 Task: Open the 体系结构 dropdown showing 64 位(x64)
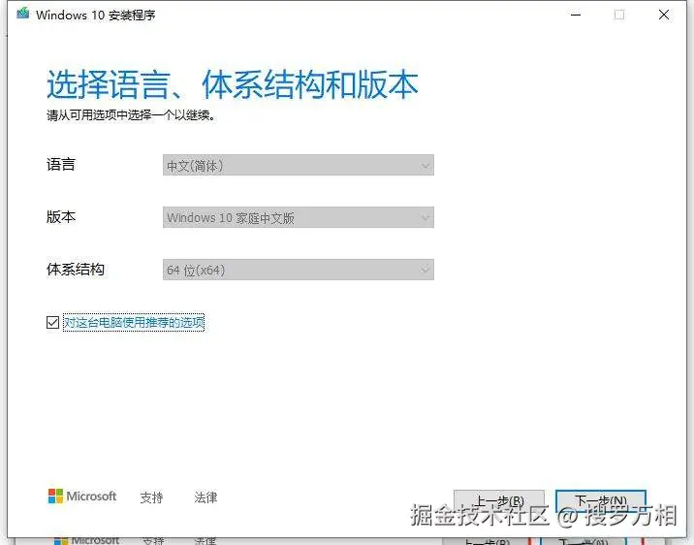[x=299, y=270]
